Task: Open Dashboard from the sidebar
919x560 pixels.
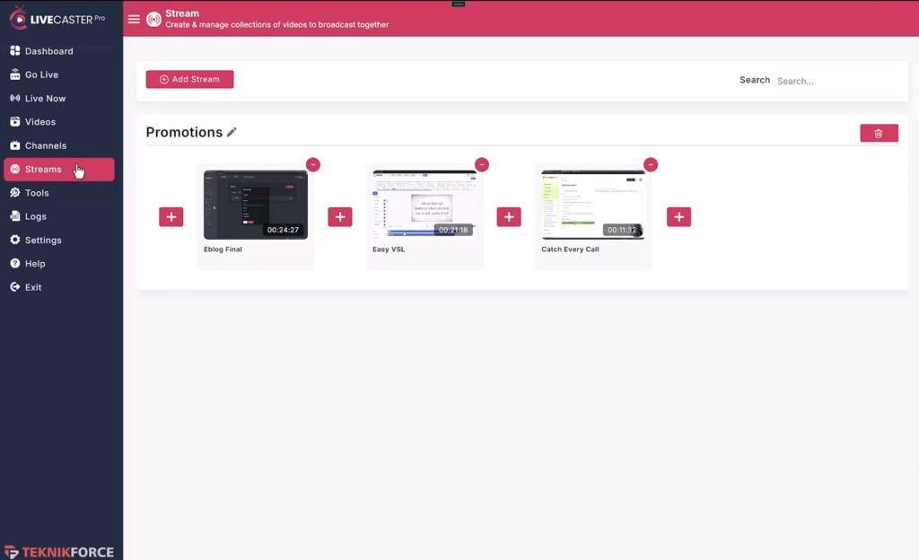Action: [48, 51]
